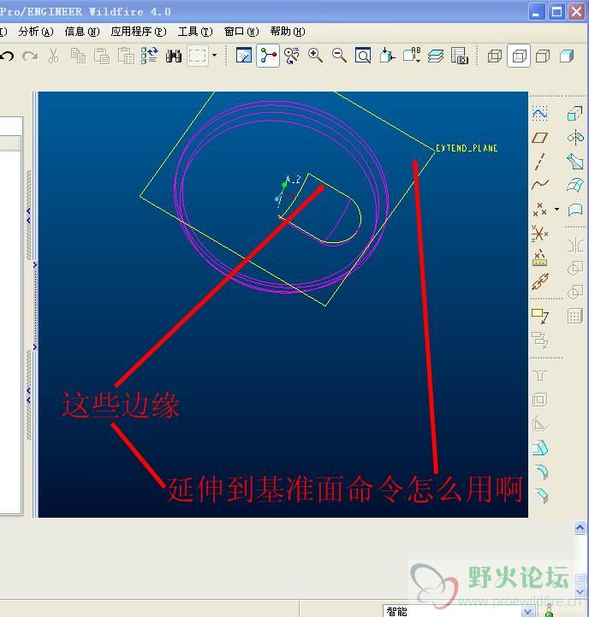Open the Layers icon
Viewport: 589px width, 617px height.
pos(436,56)
